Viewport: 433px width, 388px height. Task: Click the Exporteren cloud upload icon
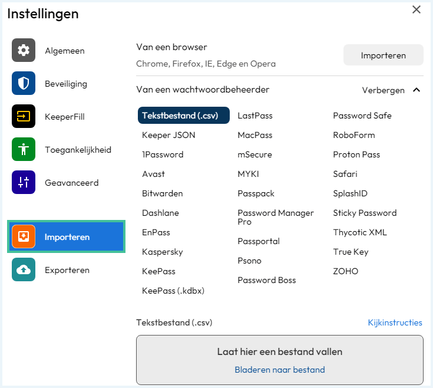pyautogui.click(x=24, y=269)
